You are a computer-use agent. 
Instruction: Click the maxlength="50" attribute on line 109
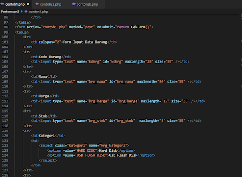coord(151,82)
